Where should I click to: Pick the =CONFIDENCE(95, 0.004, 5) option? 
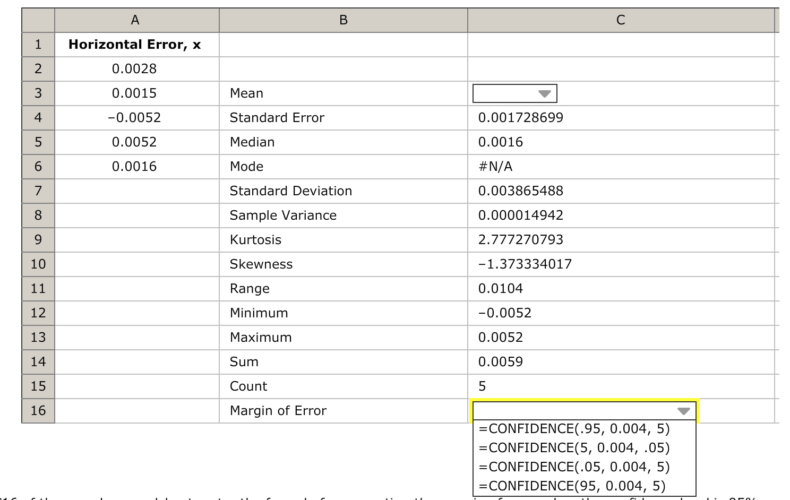coord(573,485)
